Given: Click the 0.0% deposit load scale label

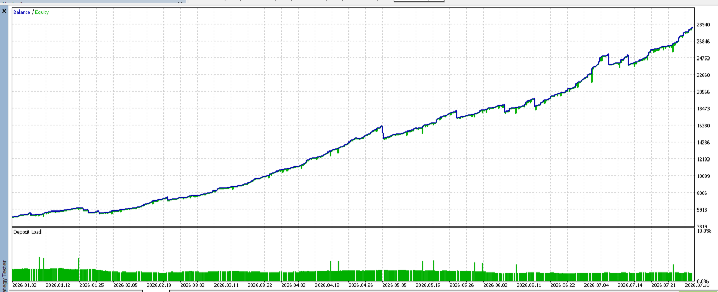Looking at the screenshot, I should tap(704, 281).
